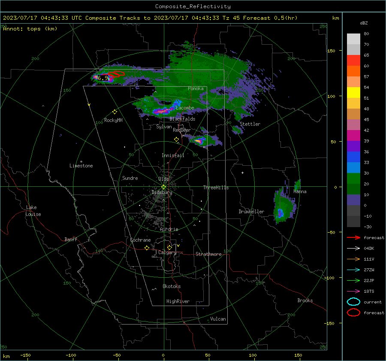Click the Sundre city label

pos(130,178)
